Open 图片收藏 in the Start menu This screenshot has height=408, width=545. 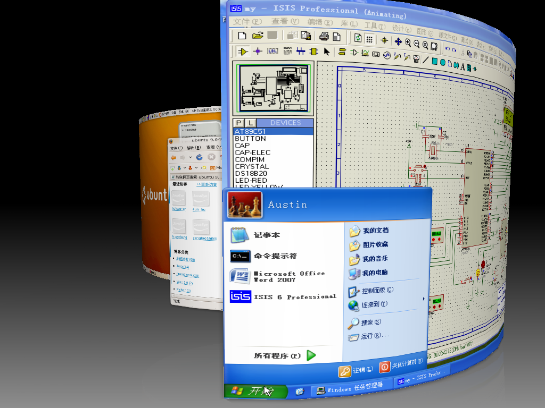click(369, 245)
